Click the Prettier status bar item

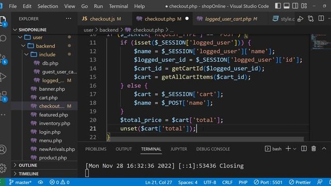[300, 182]
